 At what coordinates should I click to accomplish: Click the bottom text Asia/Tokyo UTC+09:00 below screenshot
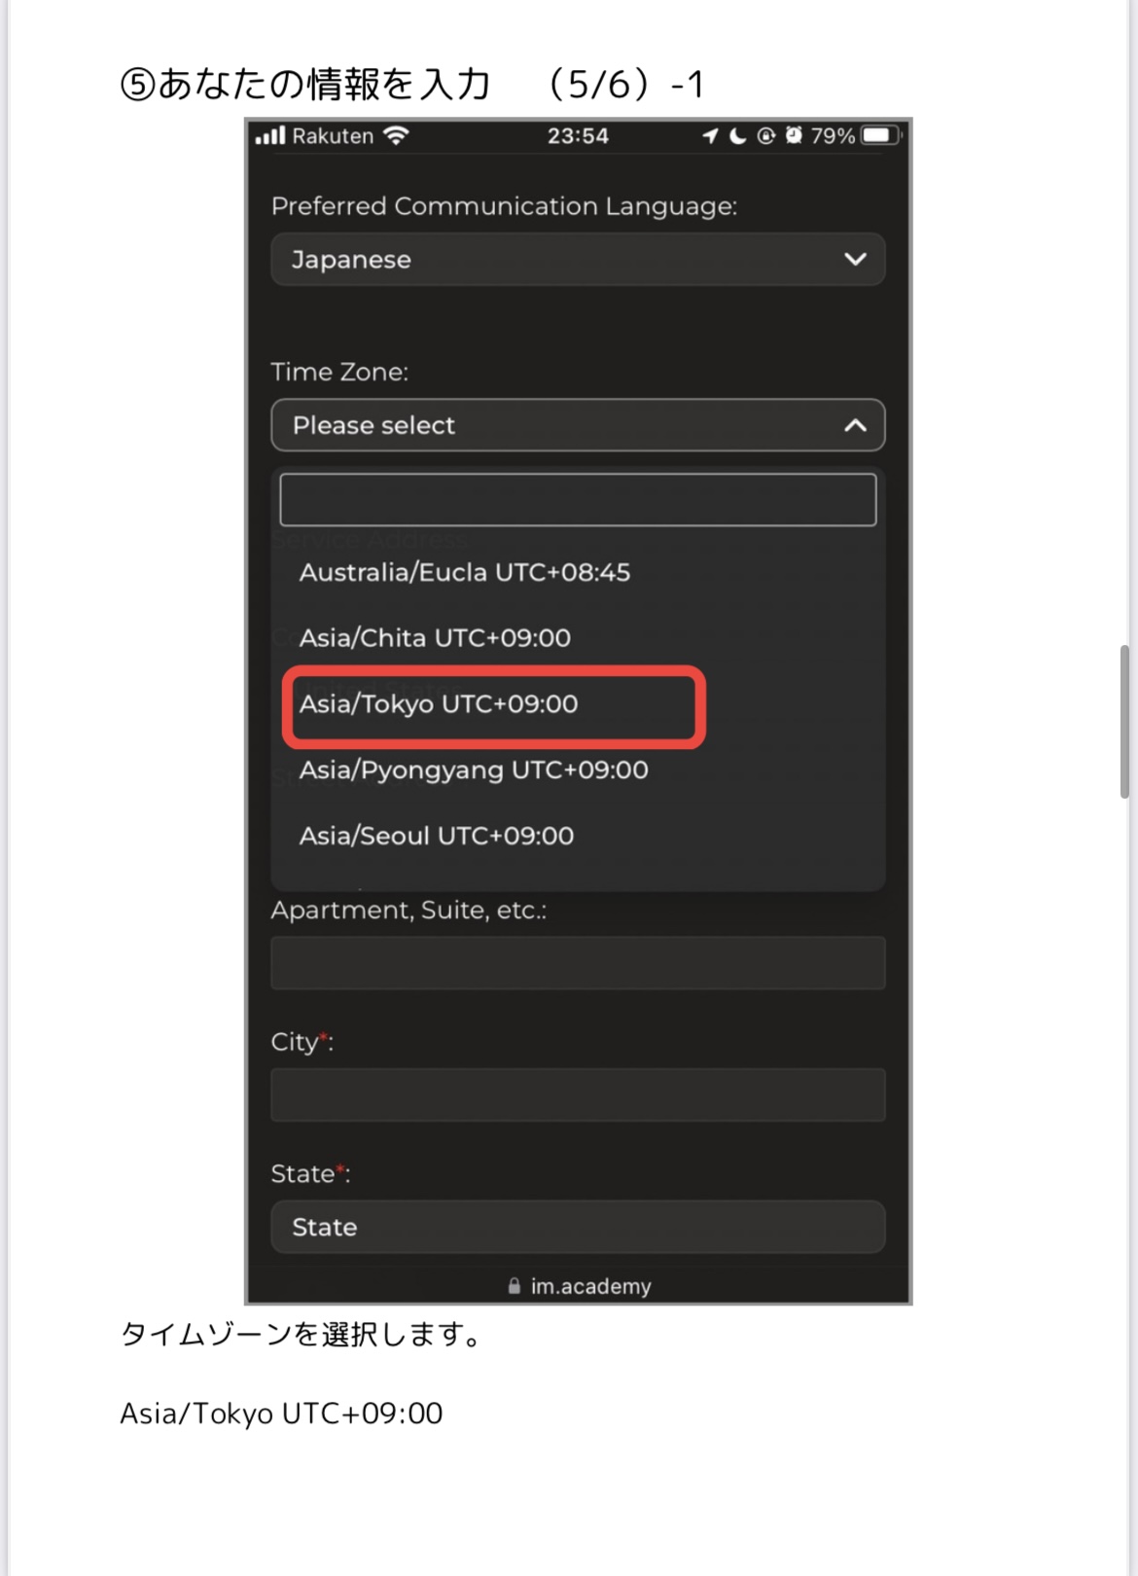coord(281,1414)
